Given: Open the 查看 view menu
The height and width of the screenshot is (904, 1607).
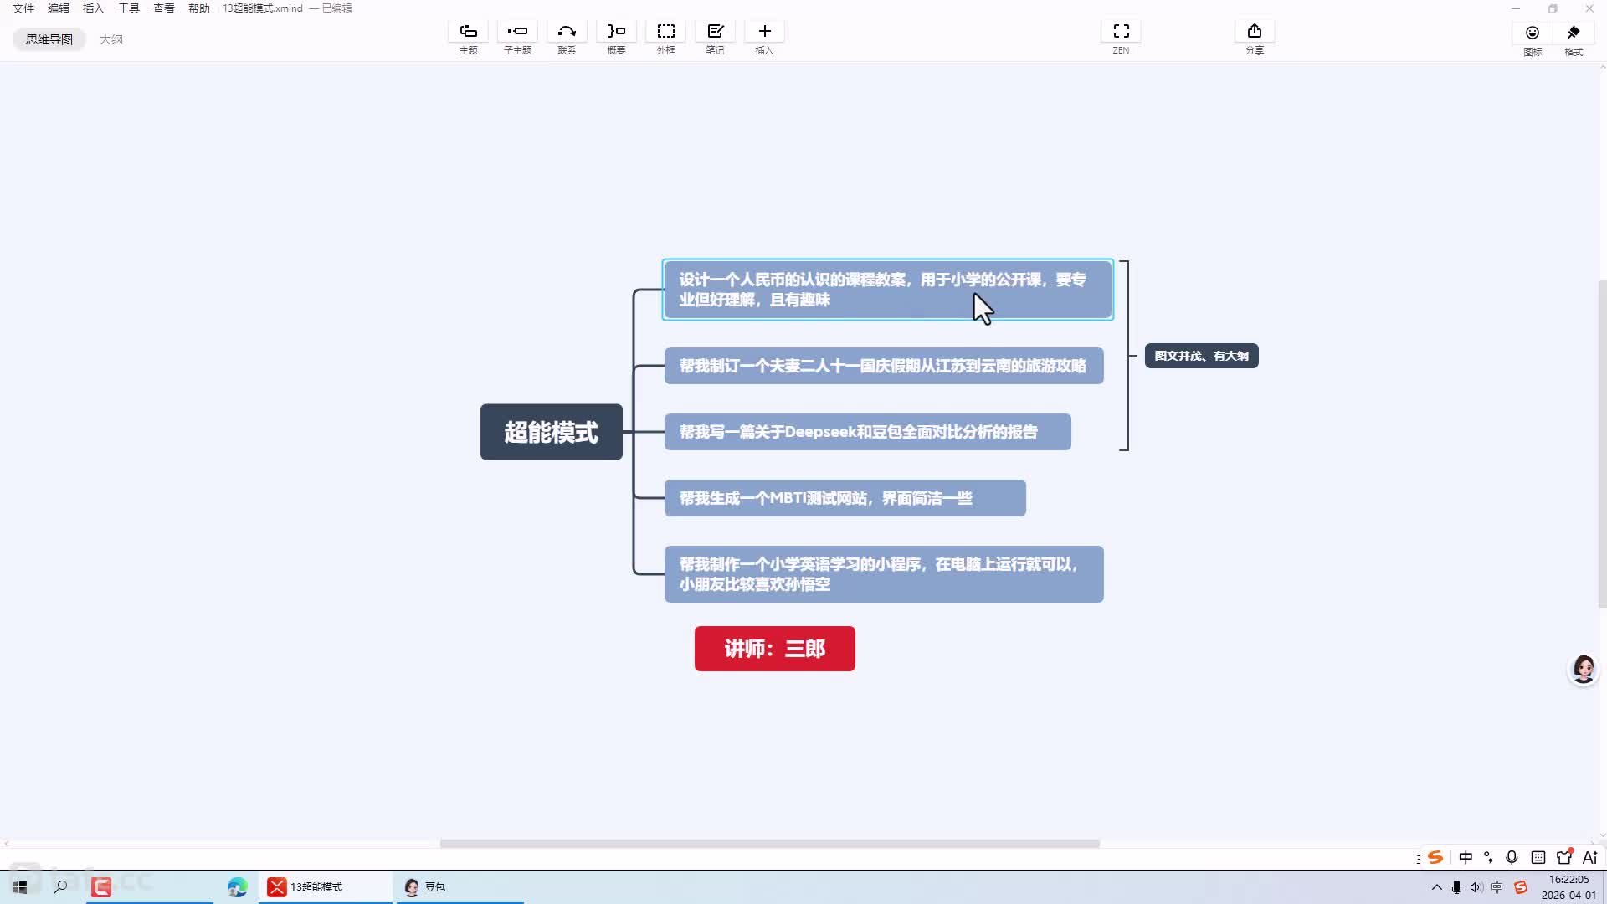Looking at the screenshot, I should [x=164, y=8].
